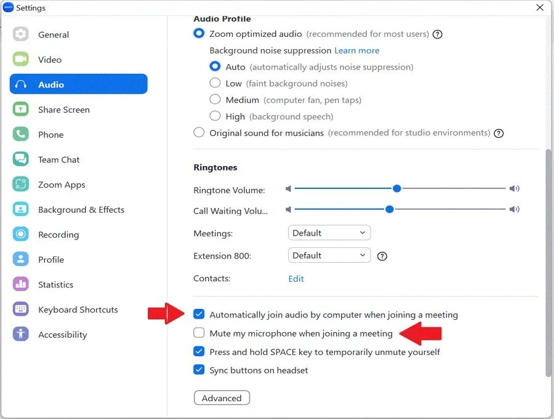Enable Mute my microphone when joining

199,333
